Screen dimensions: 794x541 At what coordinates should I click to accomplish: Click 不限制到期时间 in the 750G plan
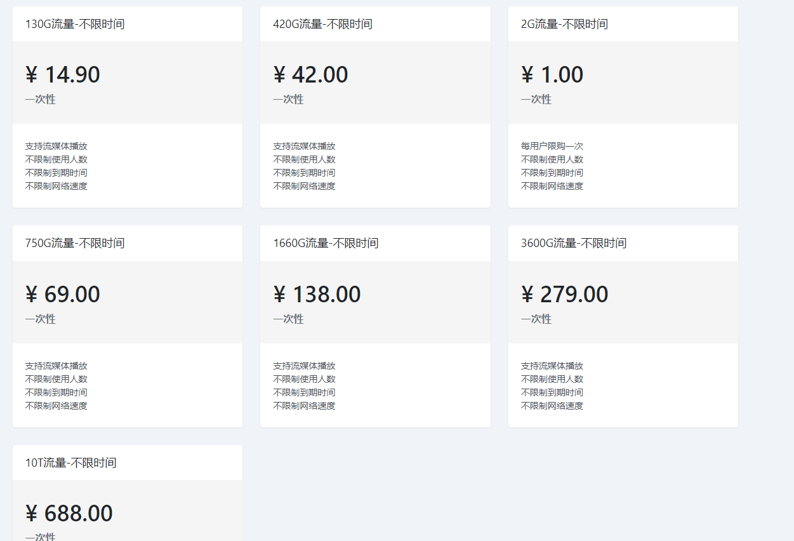tap(56, 392)
